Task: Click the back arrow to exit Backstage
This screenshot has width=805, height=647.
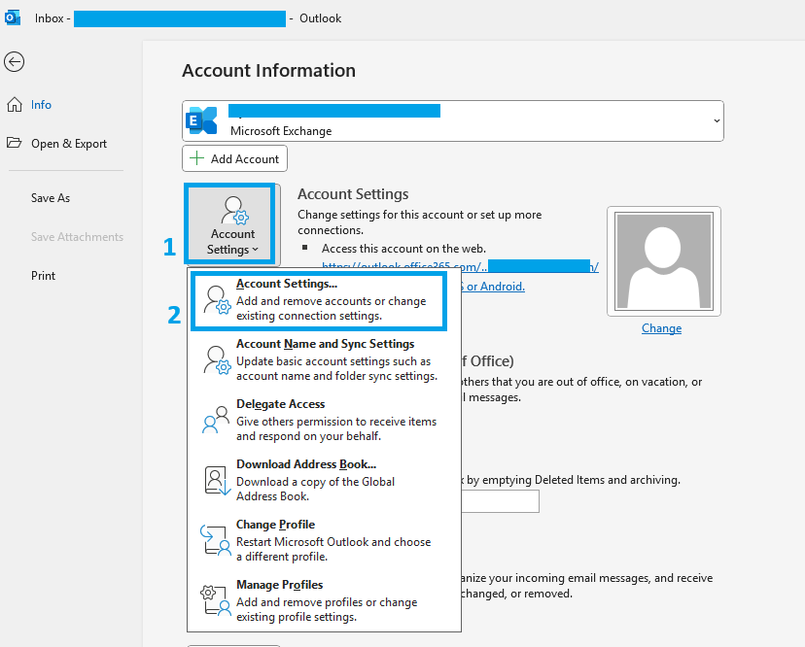Action: click(x=14, y=62)
